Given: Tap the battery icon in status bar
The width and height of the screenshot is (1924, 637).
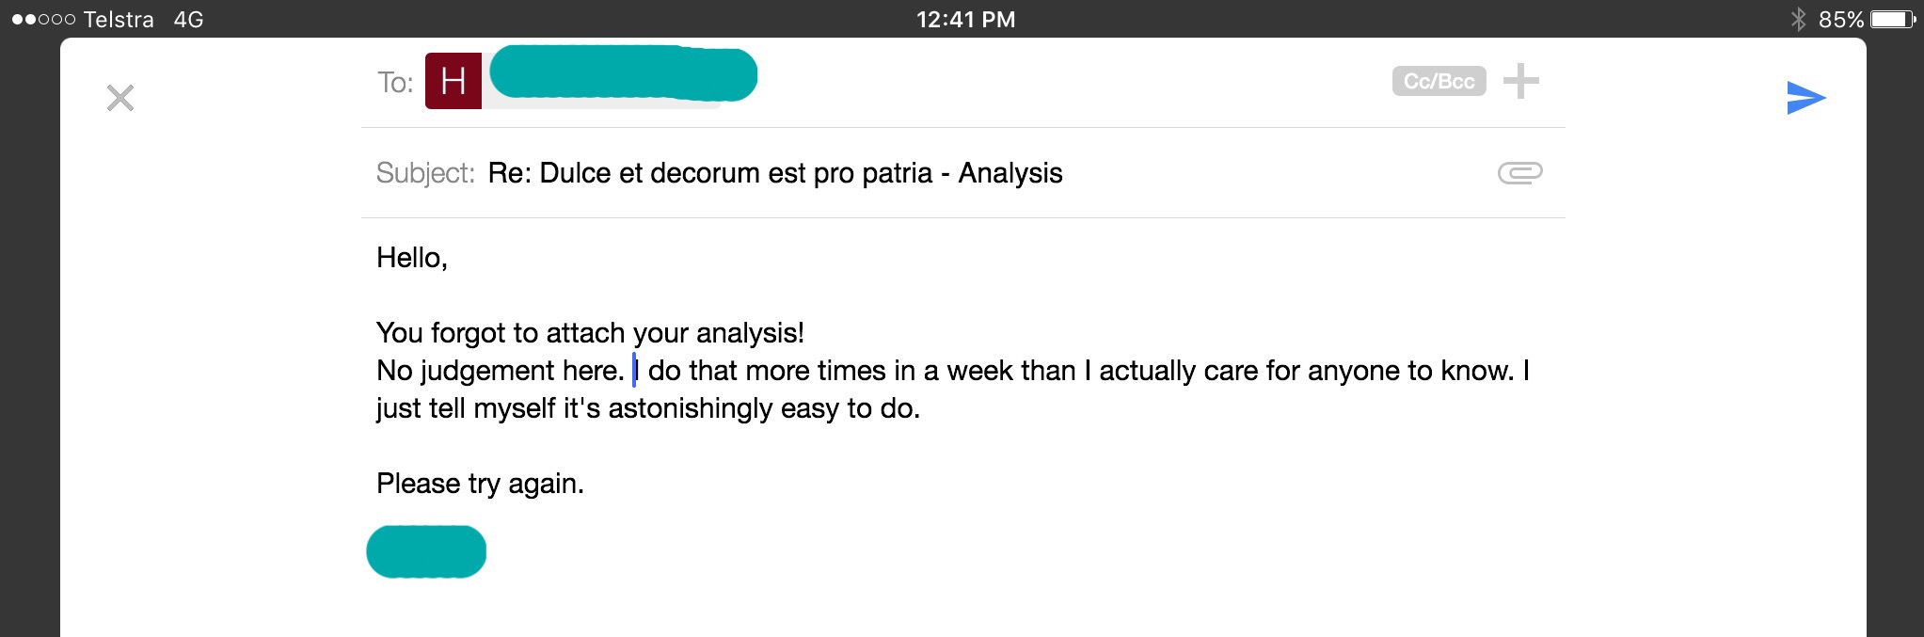Looking at the screenshot, I should pyautogui.click(x=1892, y=19).
